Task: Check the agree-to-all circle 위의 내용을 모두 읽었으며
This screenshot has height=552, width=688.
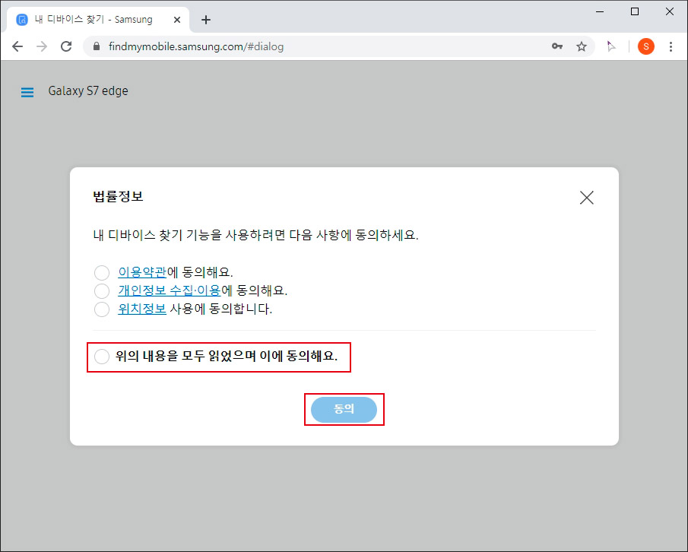Action: point(102,357)
